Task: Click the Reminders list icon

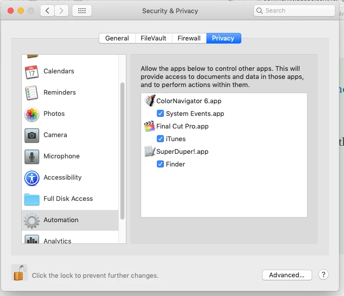Action: [32, 93]
